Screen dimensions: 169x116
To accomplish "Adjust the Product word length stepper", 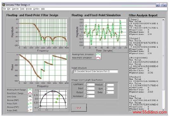I will pyautogui.click(x=105, y=85).
